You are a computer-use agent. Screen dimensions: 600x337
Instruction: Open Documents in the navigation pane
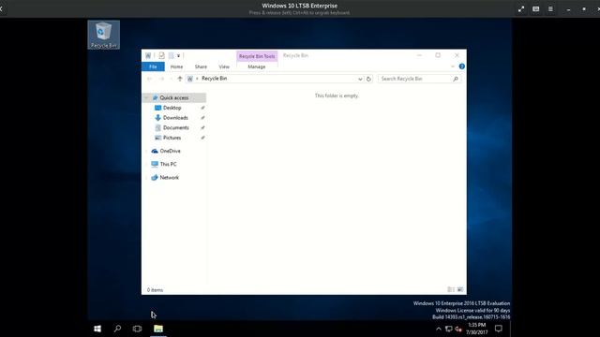[175, 127]
